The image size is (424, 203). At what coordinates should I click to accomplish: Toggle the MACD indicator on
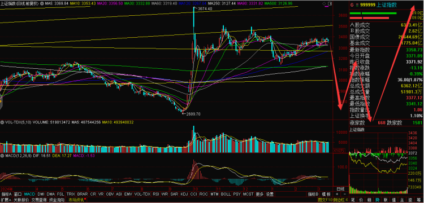[29, 194]
